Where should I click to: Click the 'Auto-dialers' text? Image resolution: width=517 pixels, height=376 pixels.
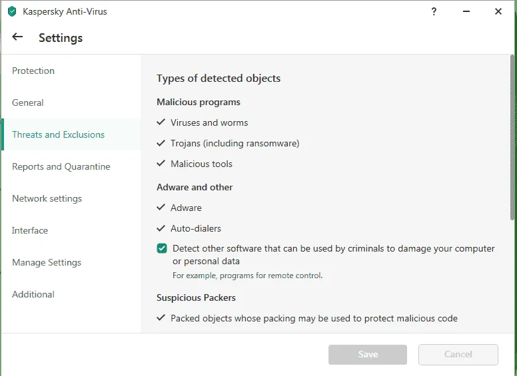pyautogui.click(x=196, y=228)
